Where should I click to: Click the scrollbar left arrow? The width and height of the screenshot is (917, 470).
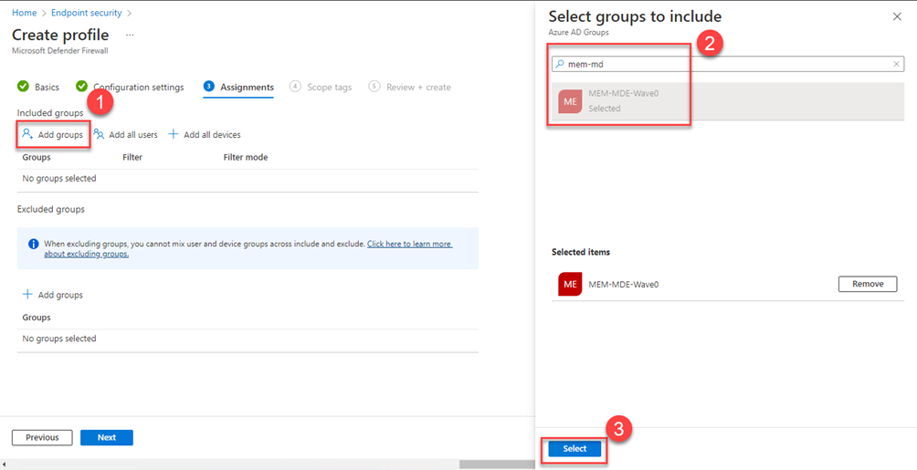[4, 465]
